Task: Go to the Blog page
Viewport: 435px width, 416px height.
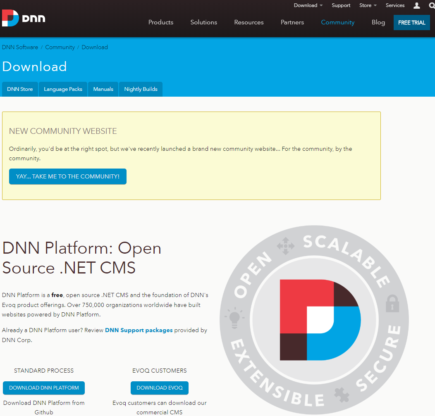Action: coord(378,22)
